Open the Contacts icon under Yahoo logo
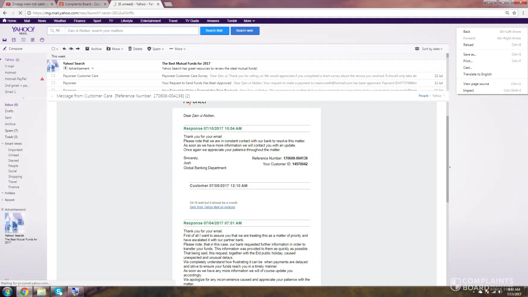 click(14, 40)
